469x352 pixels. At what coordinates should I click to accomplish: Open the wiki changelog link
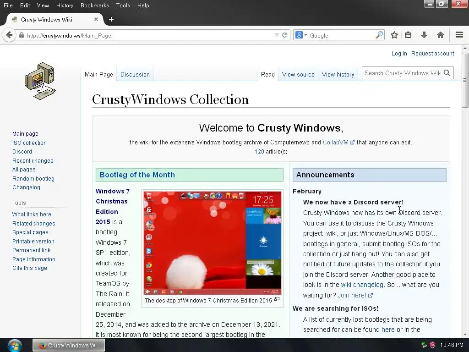pos(362,285)
